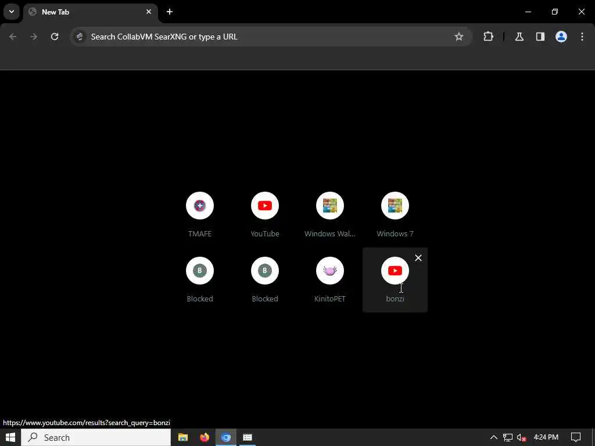Open the YouTube shortcut tile

click(x=265, y=215)
